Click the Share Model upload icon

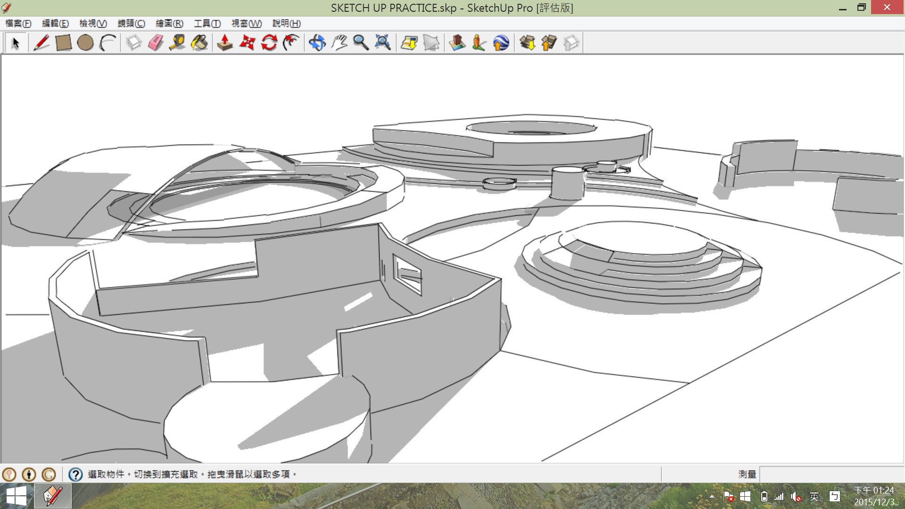click(x=549, y=43)
